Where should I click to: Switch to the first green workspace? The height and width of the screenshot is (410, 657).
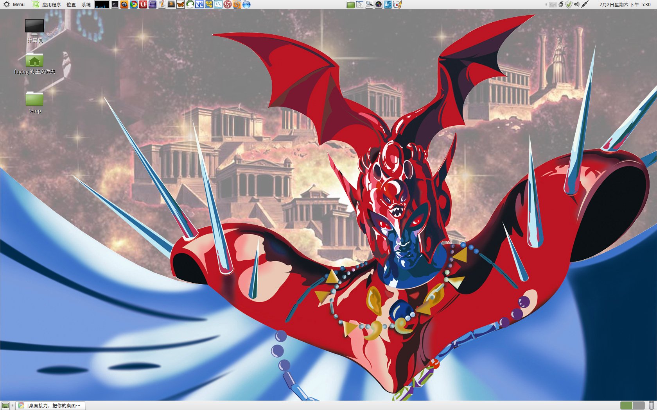tap(626, 406)
